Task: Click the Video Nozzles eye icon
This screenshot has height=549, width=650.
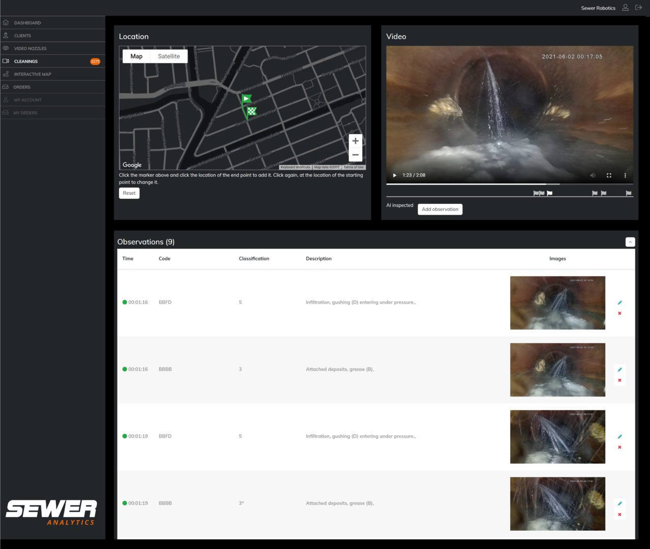Action: coord(6,48)
